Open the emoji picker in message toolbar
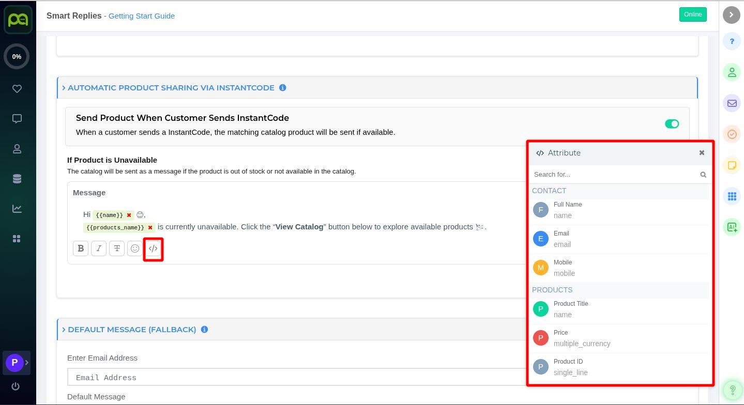The height and width of the screenshot is (405, 744). click(135, 248)
